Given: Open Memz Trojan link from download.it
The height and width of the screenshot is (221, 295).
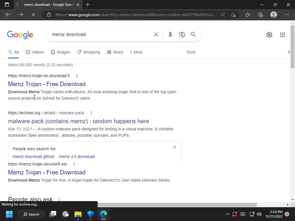Looking at the screenshot, I should (x=47, y=84).
